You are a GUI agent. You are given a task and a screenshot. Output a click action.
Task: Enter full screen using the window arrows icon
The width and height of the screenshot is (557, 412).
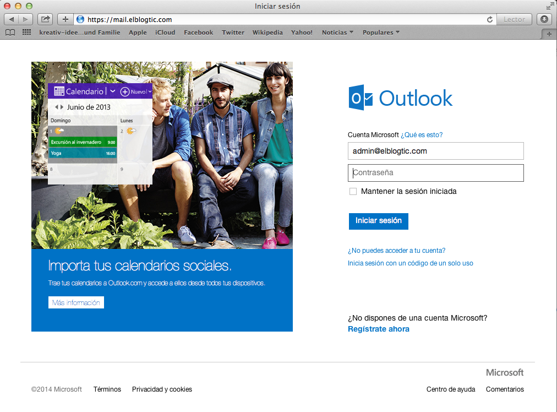pos(550,6)
